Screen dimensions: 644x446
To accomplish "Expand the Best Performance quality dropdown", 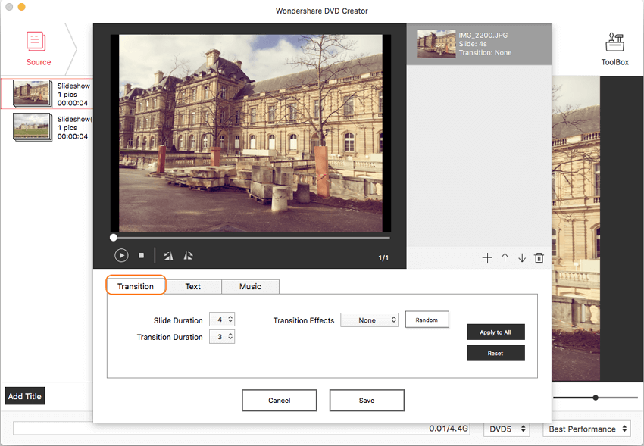I will tap(587, 429).
